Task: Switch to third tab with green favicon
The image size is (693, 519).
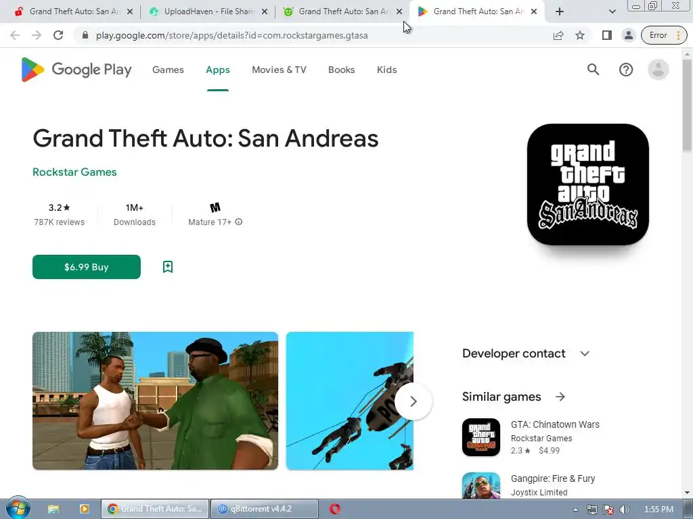Action: tap(343, 11)
